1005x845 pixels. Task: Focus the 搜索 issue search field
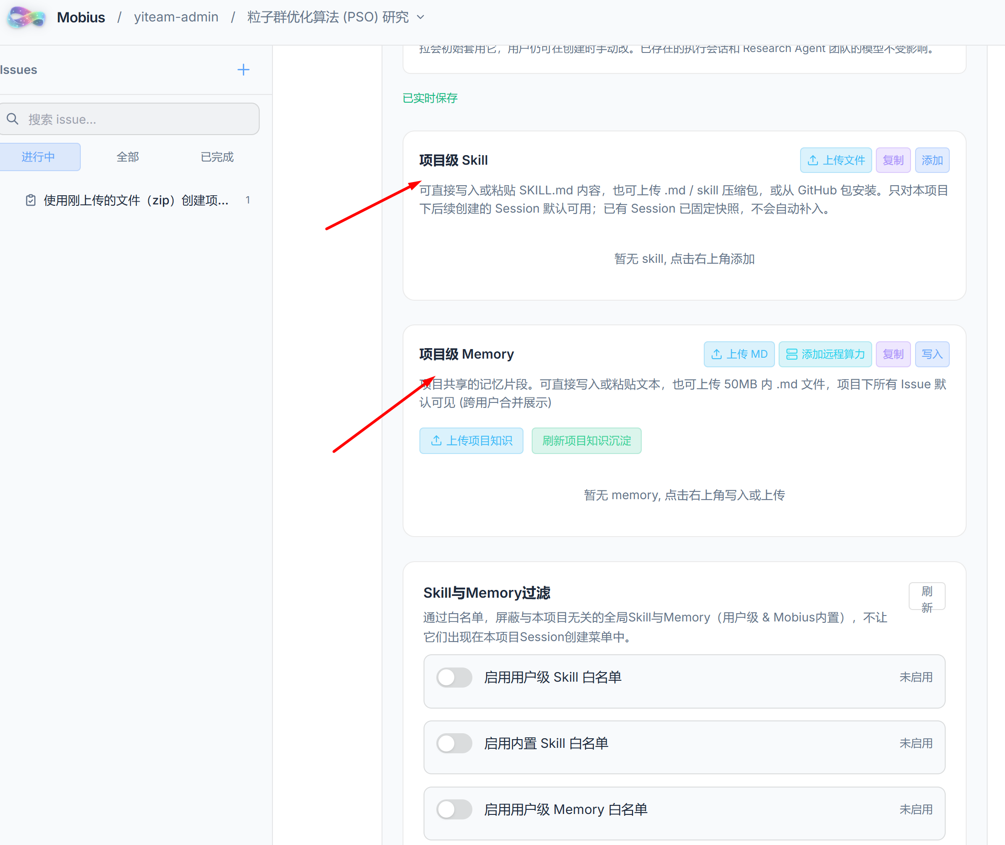pos(130,119)
